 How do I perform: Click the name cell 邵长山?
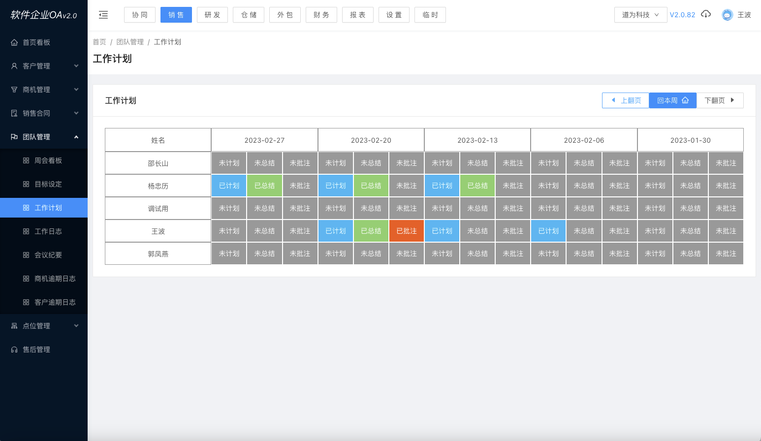pos(158,163)
